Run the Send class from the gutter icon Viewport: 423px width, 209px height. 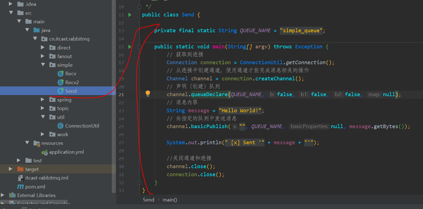point(130,15)
